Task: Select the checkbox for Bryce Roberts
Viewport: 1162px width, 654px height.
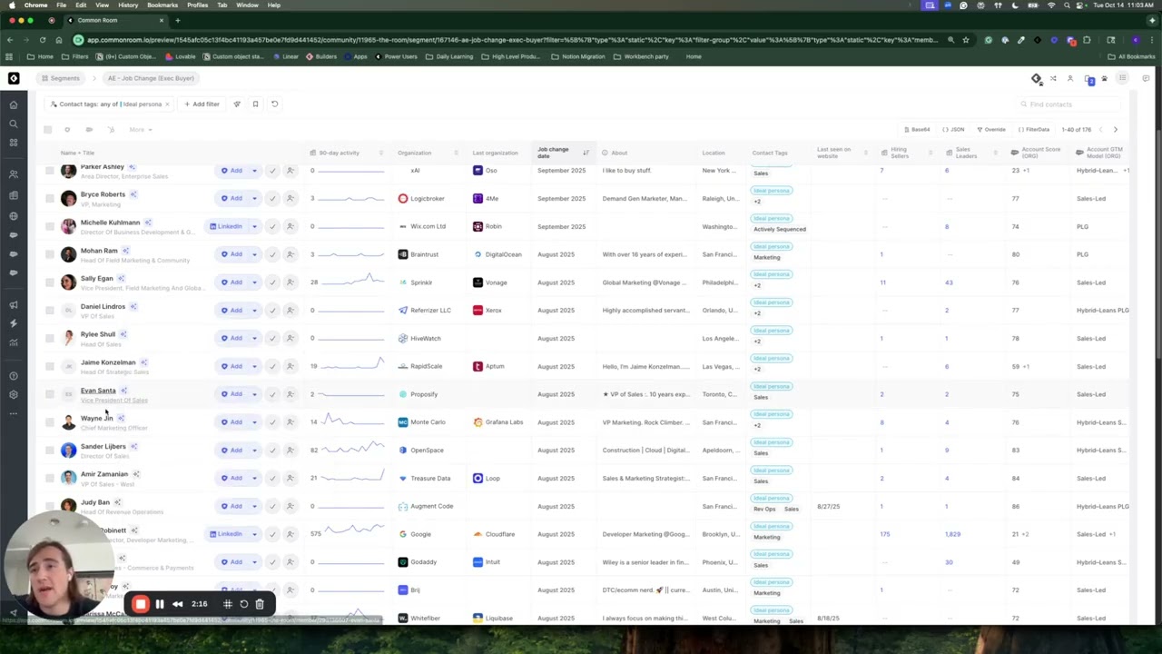Action: (50, 198)
